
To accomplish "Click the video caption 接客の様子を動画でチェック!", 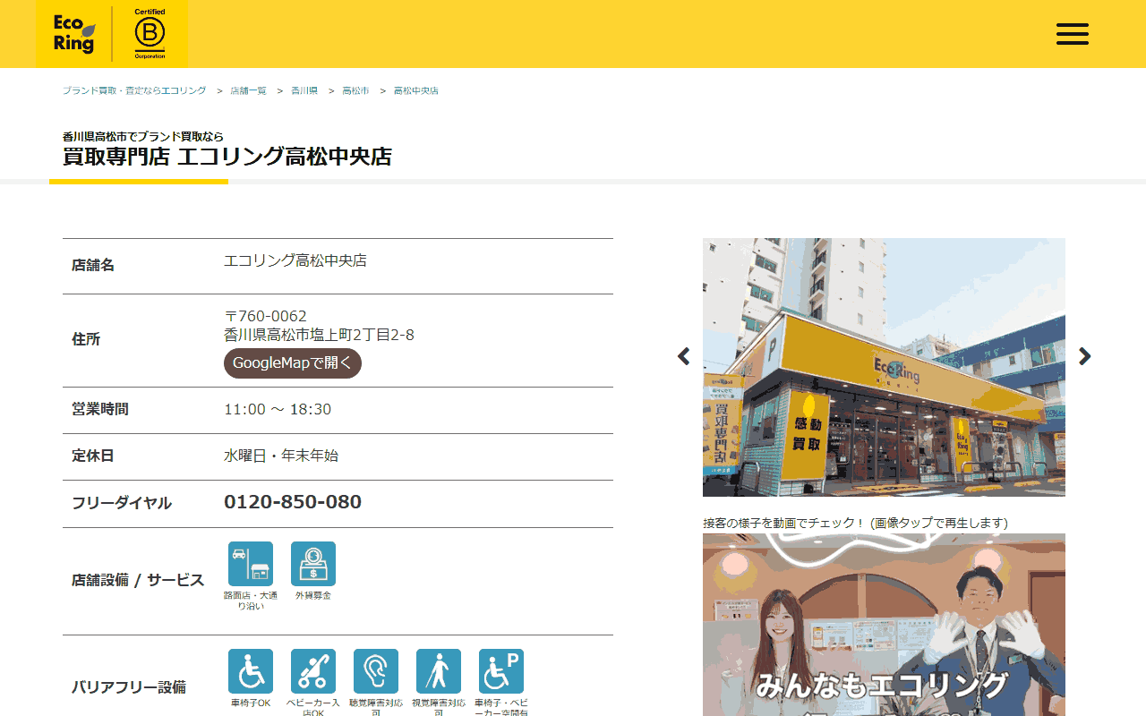I will (x=784, y=523).
